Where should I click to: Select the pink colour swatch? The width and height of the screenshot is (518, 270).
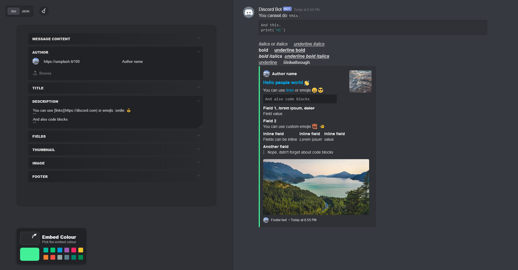(74, 250)
